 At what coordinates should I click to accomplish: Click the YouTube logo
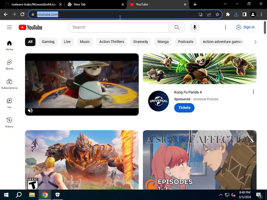(31, 27)
